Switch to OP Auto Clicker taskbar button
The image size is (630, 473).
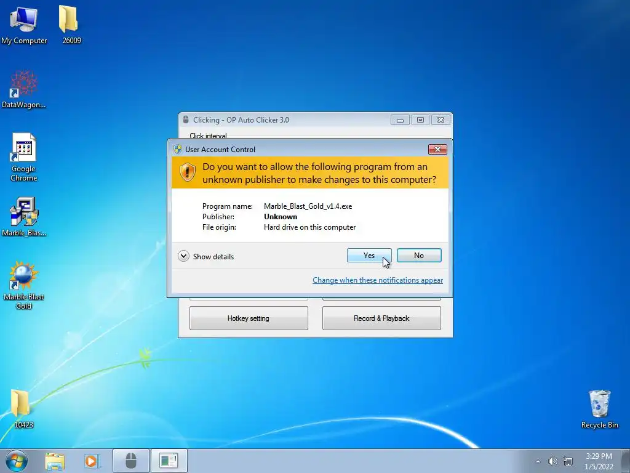click(131, 461)
